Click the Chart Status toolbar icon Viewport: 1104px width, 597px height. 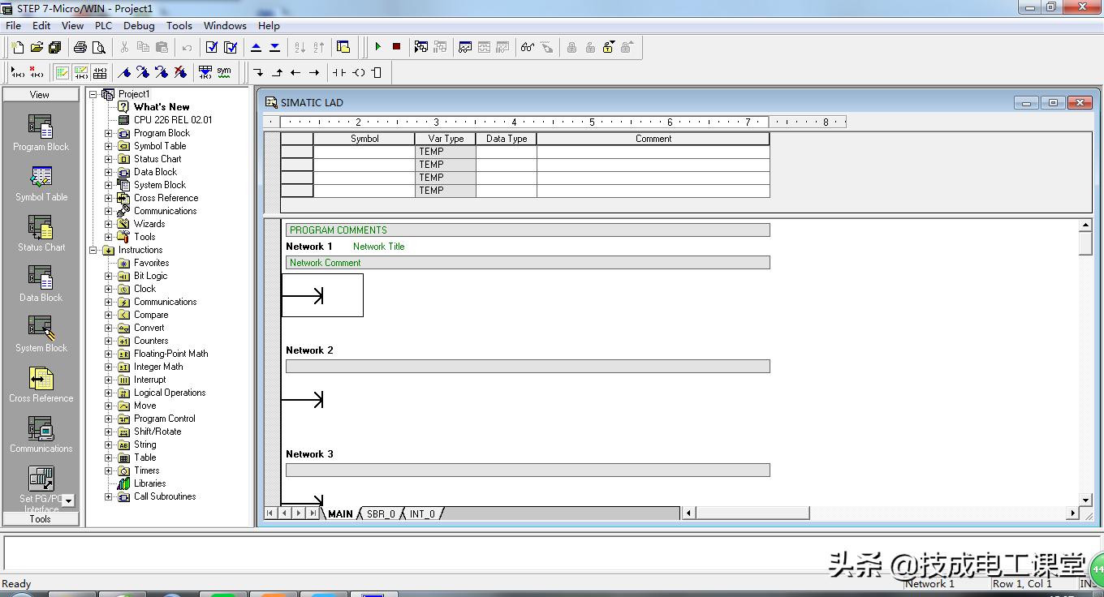(465, 47)
